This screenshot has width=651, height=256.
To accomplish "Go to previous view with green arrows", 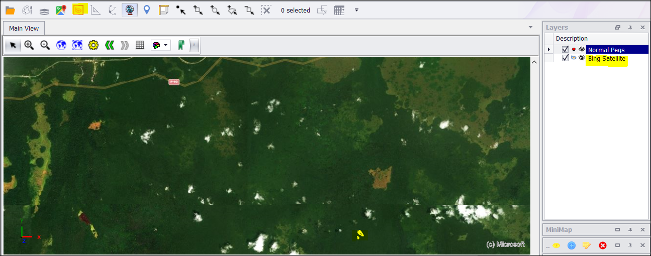I will (109, 45).
